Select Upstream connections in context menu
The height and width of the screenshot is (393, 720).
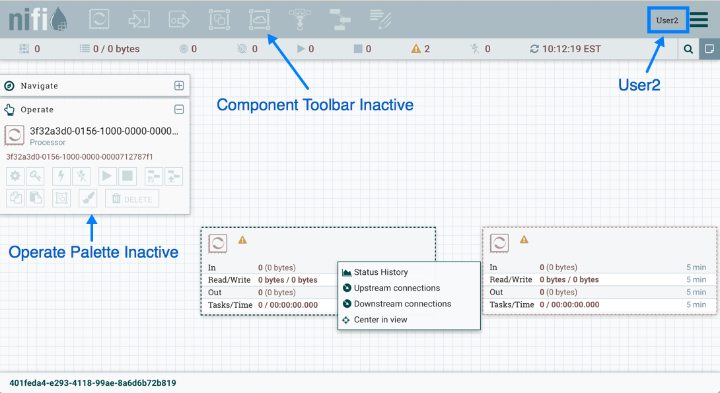(396, 288)
